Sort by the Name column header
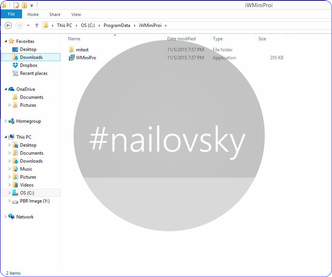The height and width of the screenshot is (277, 332). (x=74, y=39)
